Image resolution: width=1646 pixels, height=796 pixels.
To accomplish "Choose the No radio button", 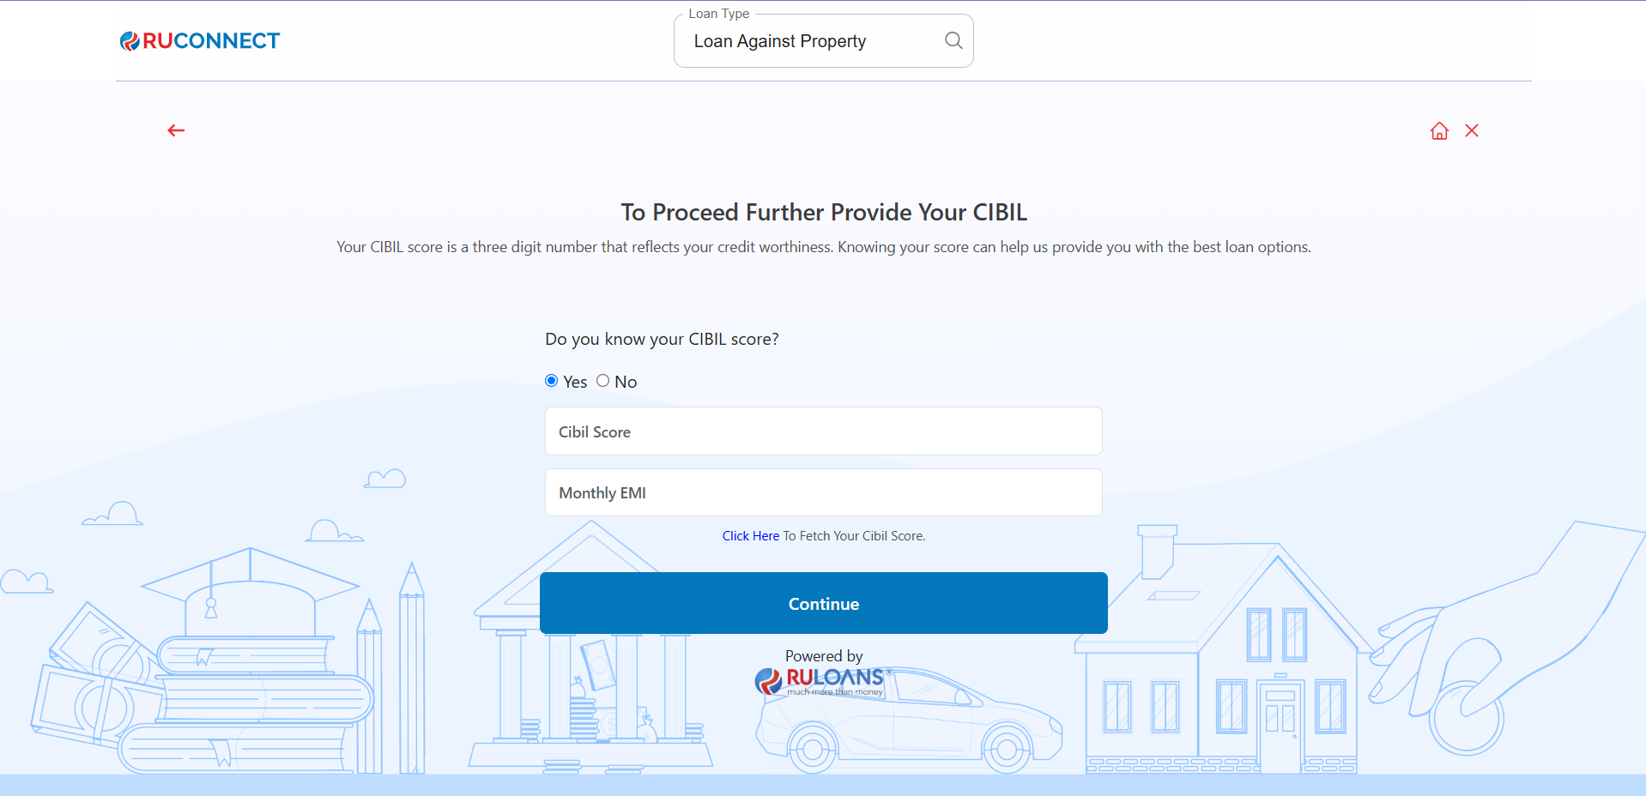I will (x=603, y=381).
